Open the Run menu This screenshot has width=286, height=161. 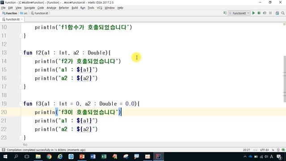tap(83, 8)
